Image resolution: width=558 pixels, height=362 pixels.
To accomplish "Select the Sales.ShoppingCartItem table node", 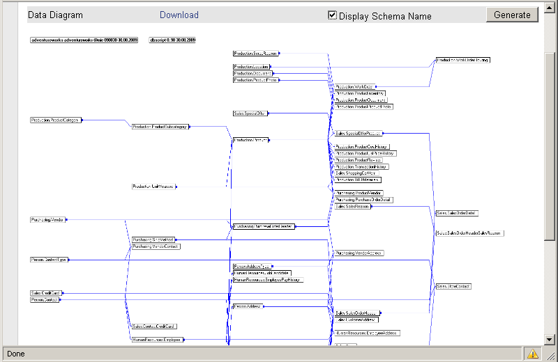I will [x=356, y=173].
